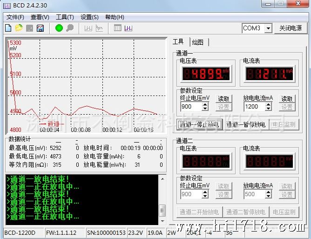Click 通道一停止放电 button
Screen dimensions: 311x239
199,124
